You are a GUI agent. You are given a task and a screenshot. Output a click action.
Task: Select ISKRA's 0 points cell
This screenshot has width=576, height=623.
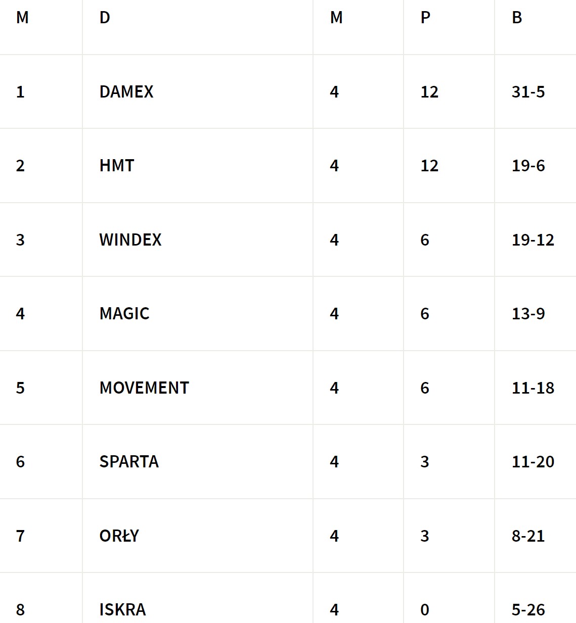(x=425, y=610)
